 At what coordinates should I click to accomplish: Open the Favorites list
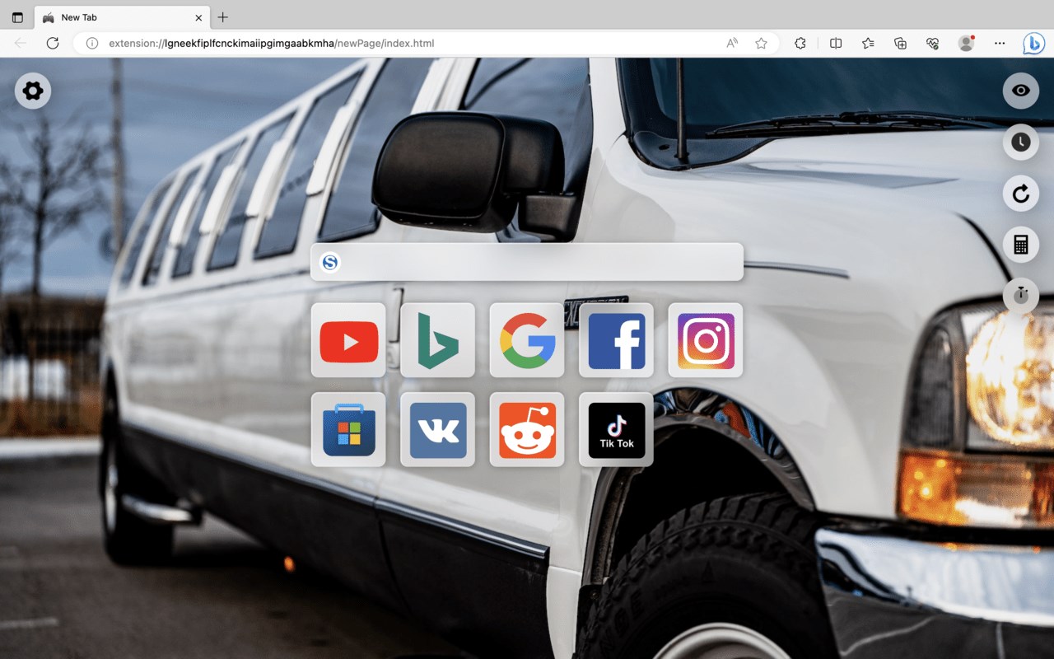click(868, 43)
